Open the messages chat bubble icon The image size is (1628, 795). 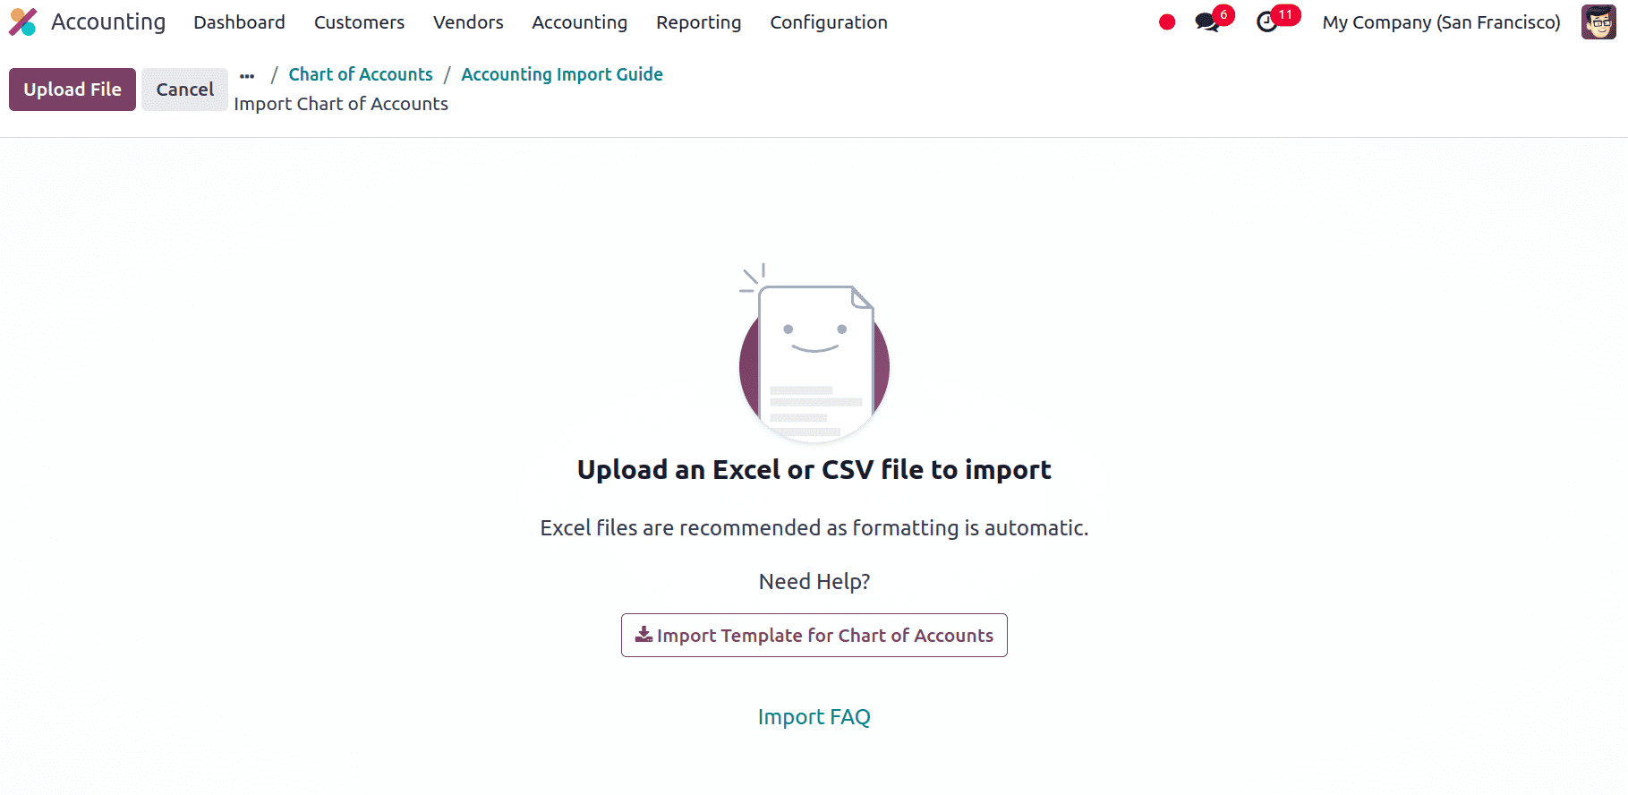pos(1207,22)
